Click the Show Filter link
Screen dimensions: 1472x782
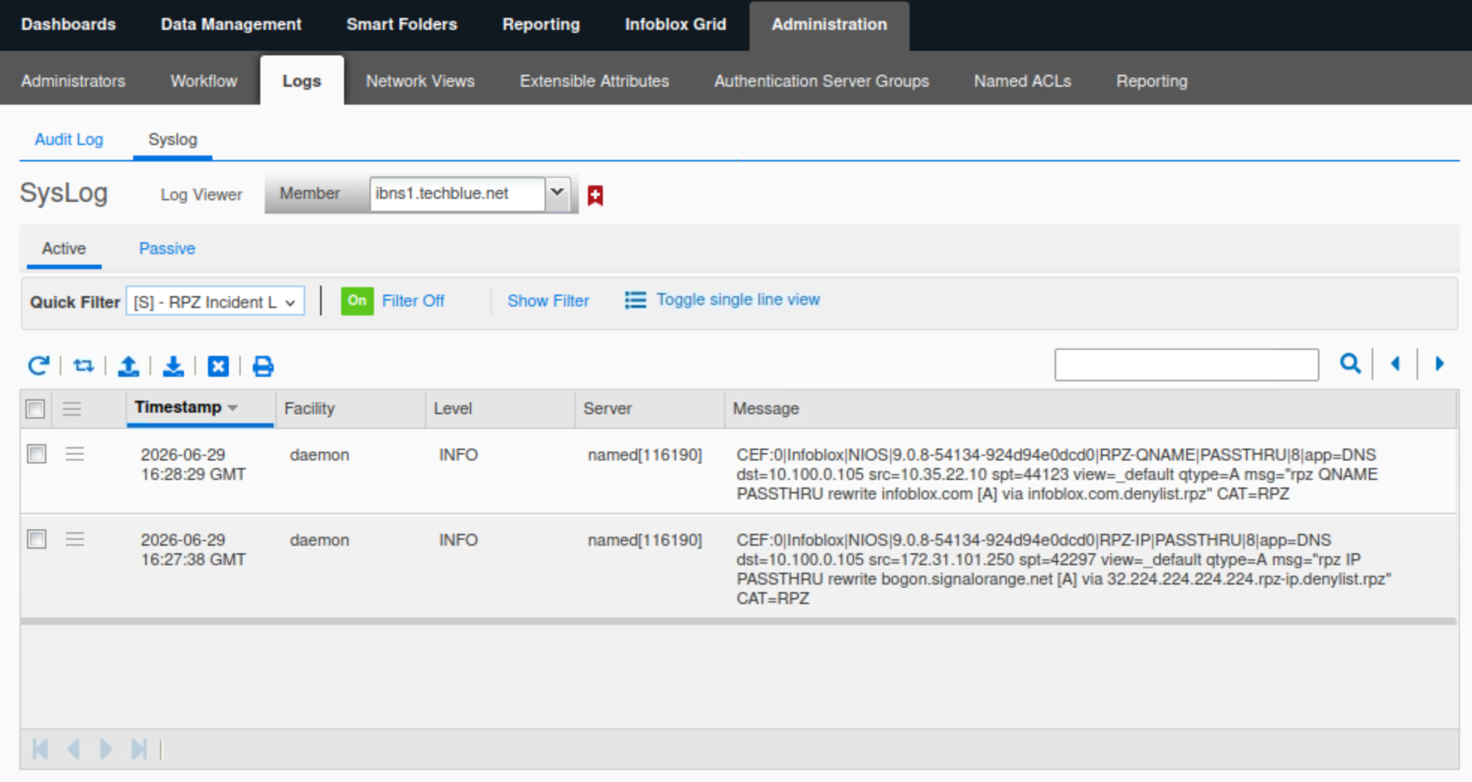[548, 301]
